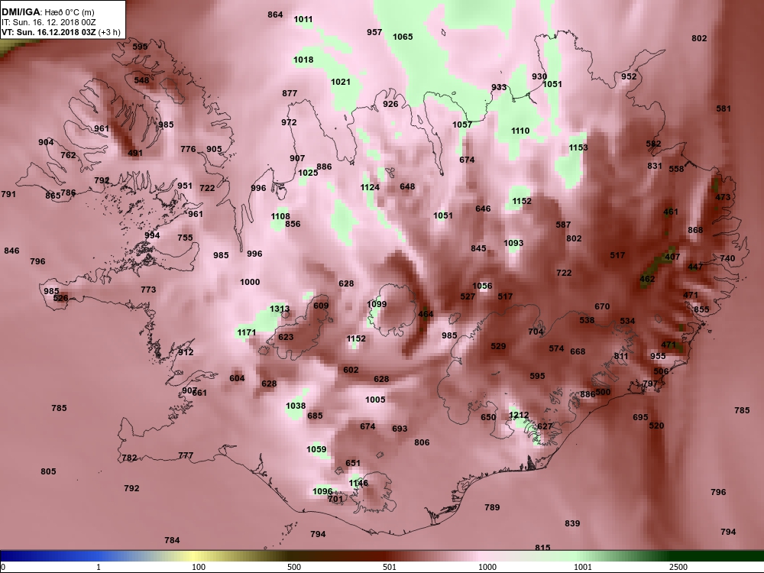Screen dimensions: 764x573
Task: Click the 1000 value on the map
Action: [x=250, y=282]
